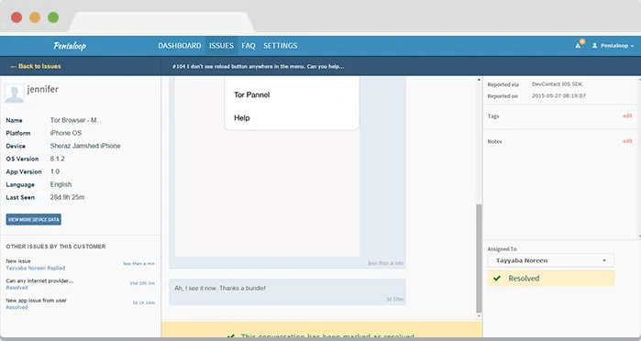The height and width of the screenshot is (341, 641).
Task: Click 'Tor Pannel' in the screenshot attachment
Action: click(x=252, y=94)
